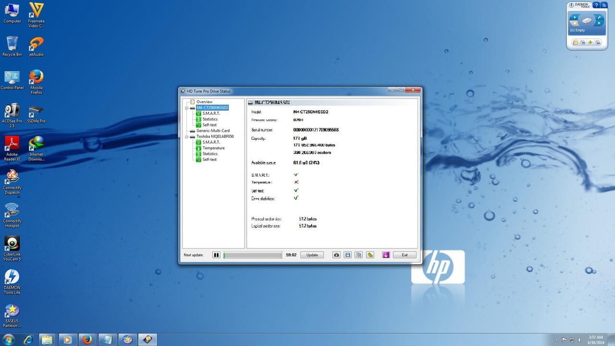
Task: Select the EASEUS Partition shortcut
Action: 12,315
